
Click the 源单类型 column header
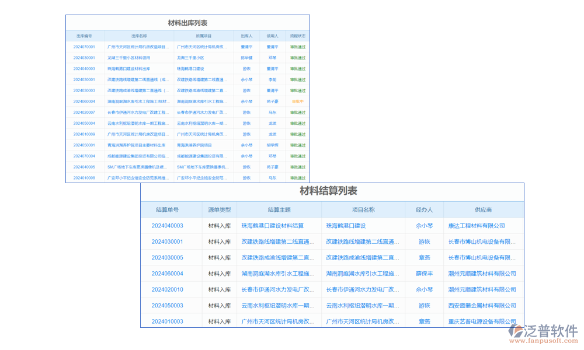pos(220,209)
